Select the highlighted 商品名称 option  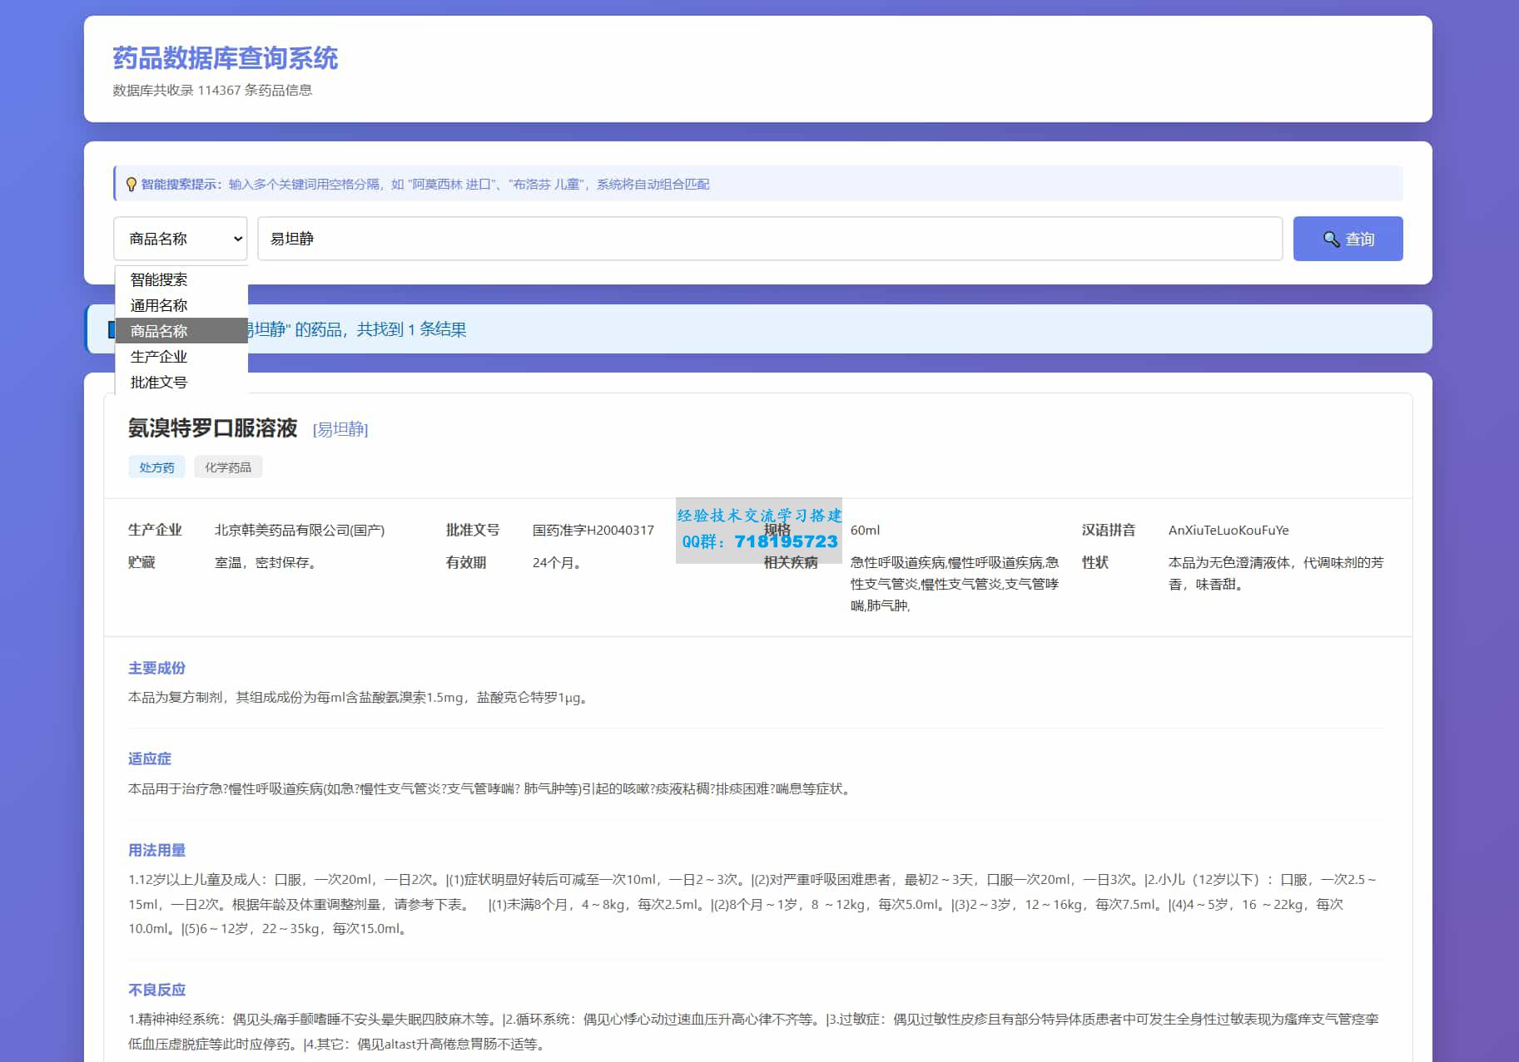[159, 331]
